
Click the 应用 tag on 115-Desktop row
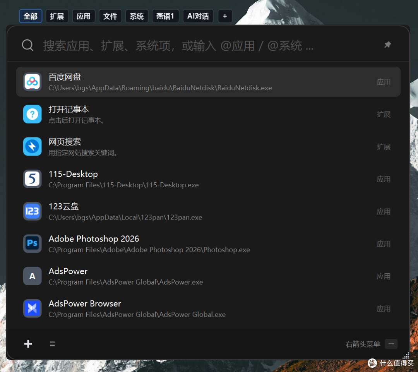pos(384,179)
